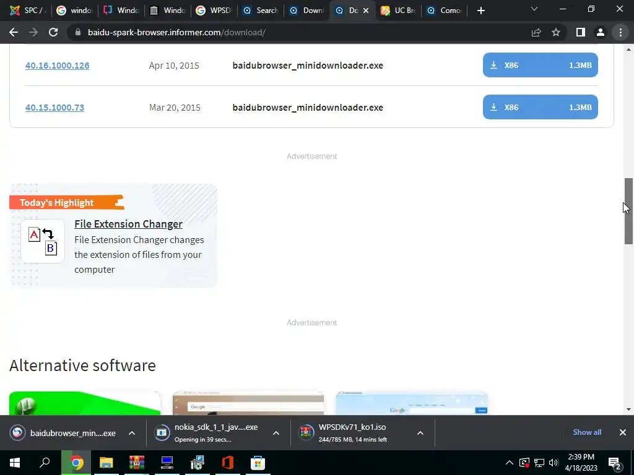Screen dimensions: 634x475
Task: Open the Windows Start menu
Action: [x=15, y=463]
